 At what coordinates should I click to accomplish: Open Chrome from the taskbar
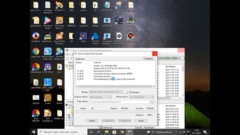pos(122,132)
